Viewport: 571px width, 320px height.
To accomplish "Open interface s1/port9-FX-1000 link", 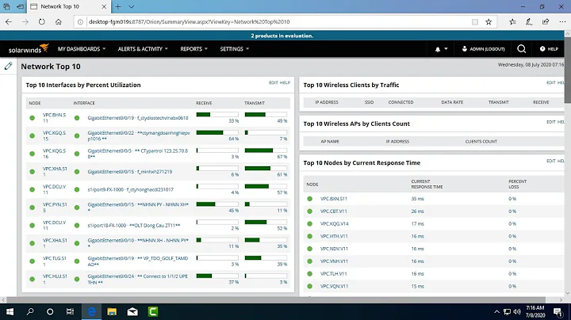I will [x=130, y=189].
